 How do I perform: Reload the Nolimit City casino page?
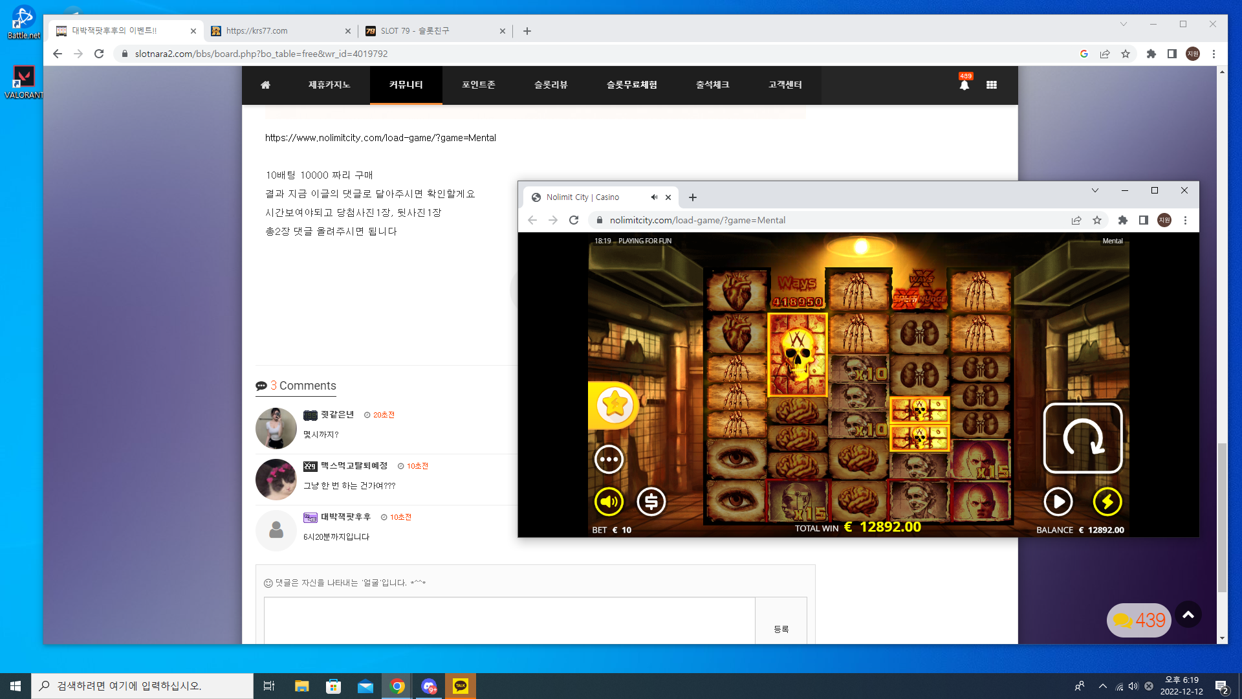coord(574,220)
